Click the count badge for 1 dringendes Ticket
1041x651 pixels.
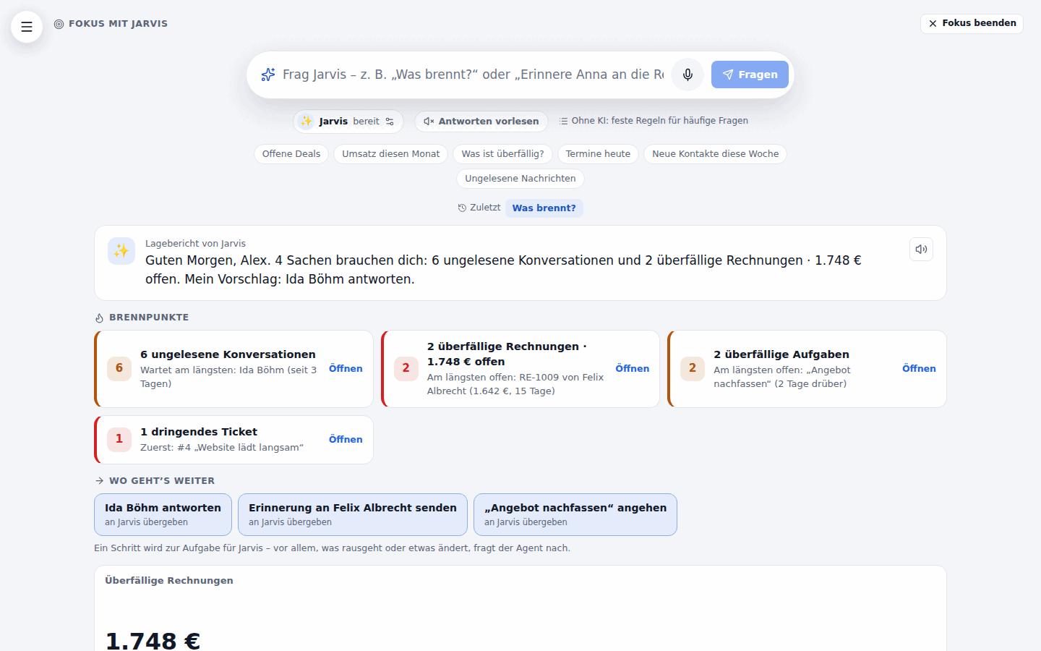(119, 439)
